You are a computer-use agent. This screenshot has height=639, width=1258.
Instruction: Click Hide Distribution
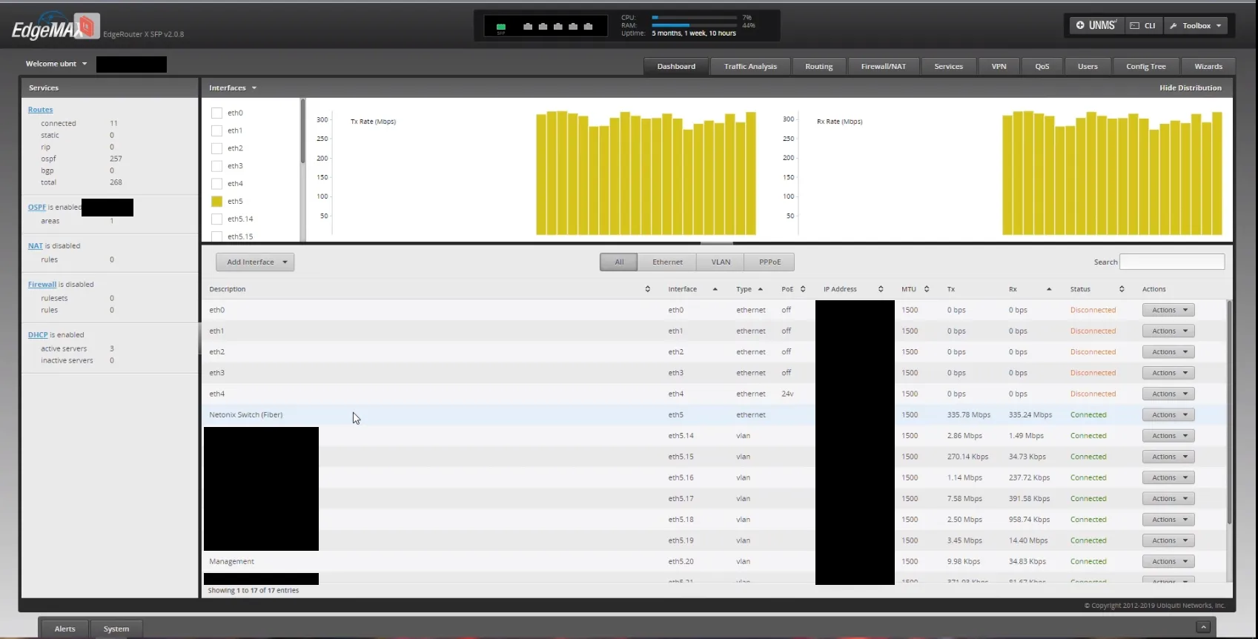pyautogui.click(x=1190, y=87)
